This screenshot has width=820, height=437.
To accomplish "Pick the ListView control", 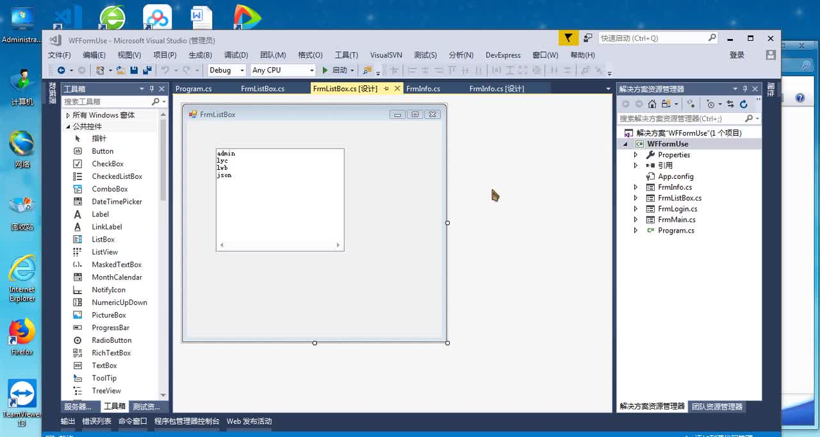I will tap(104, 252).
